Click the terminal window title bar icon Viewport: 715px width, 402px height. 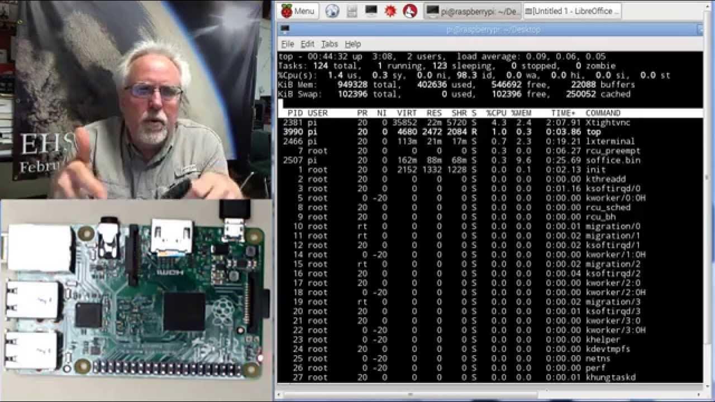[285, 29]
